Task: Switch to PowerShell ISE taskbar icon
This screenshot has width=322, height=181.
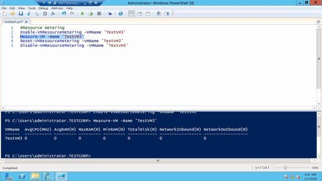Action: tap(61, 176)
